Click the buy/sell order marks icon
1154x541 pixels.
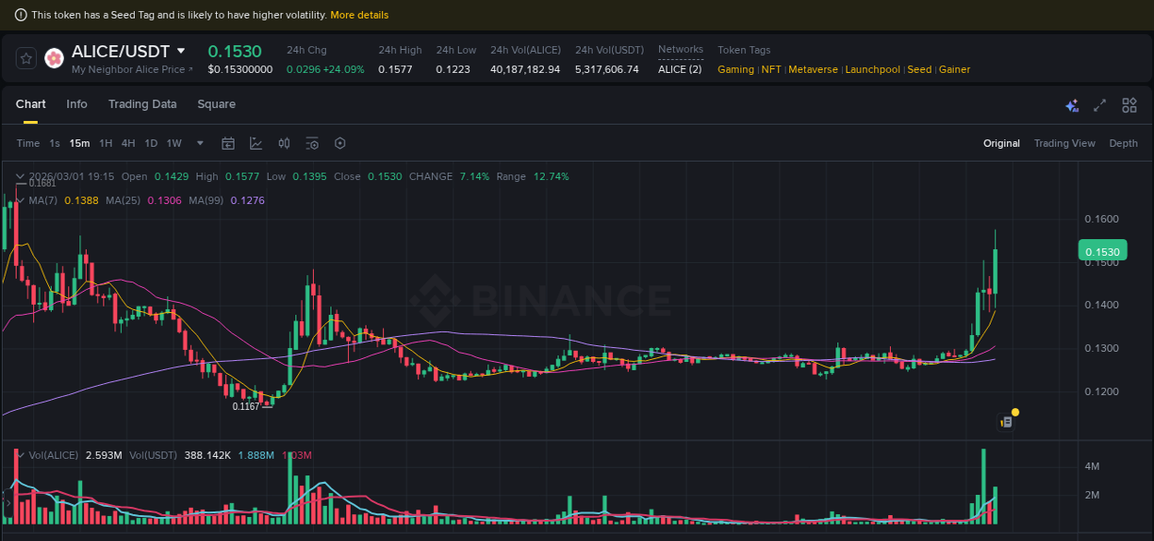[283, 143]
